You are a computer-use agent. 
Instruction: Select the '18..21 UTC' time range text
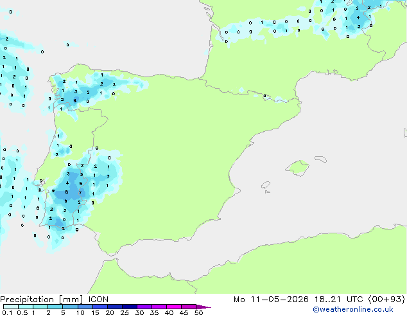339,300
